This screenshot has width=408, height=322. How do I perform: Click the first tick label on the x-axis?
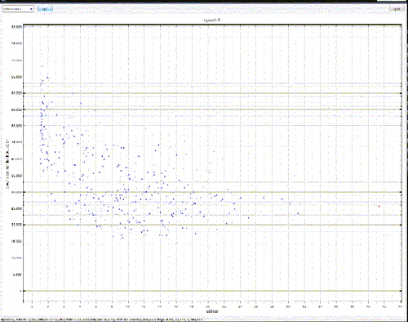click(32, 306)
